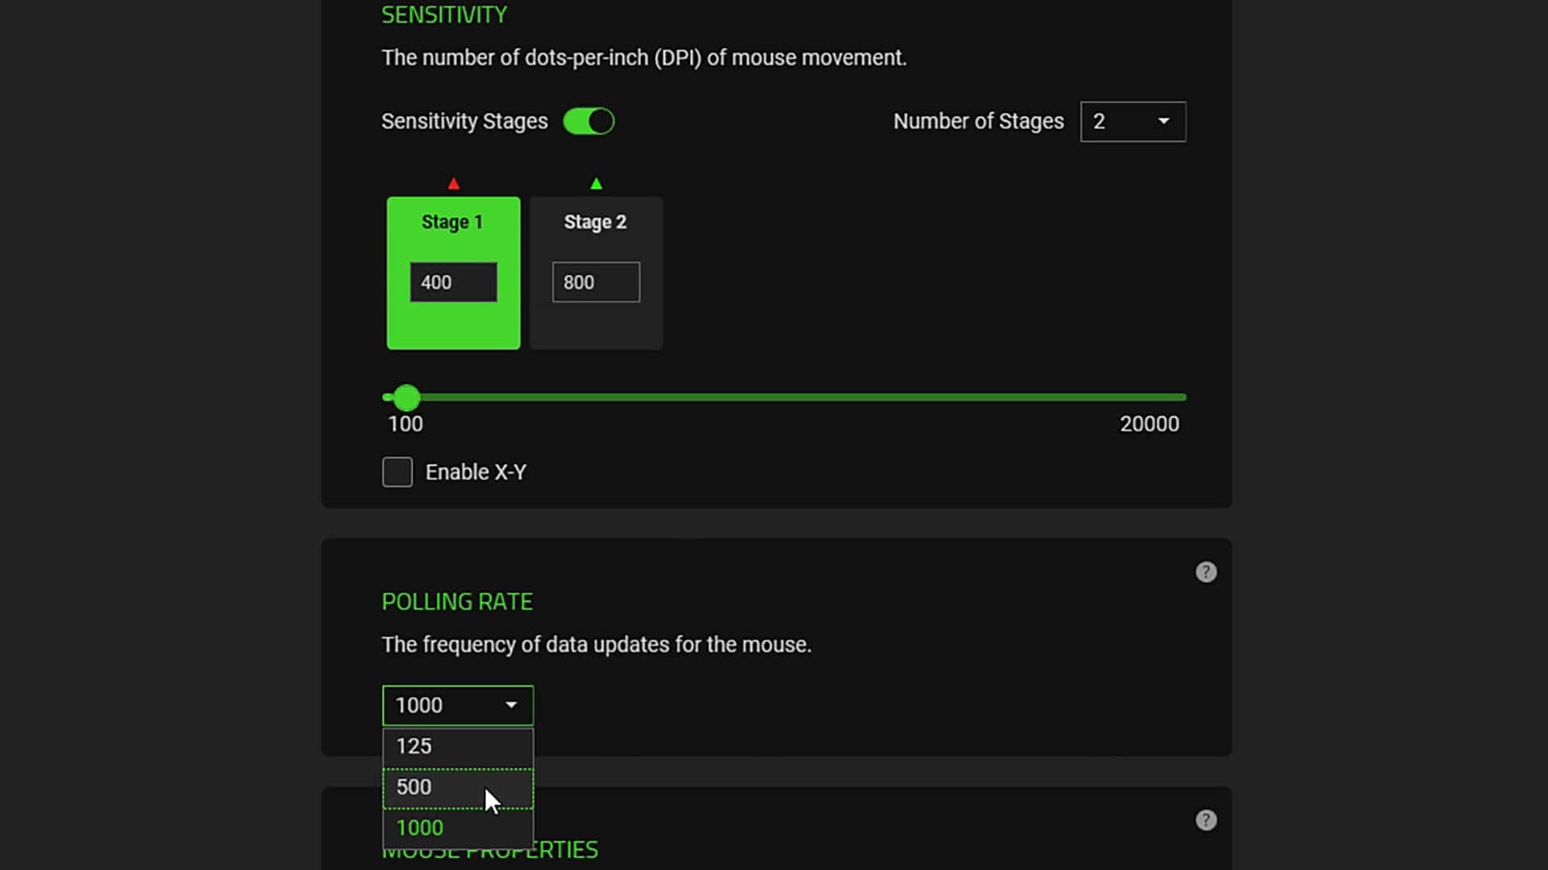Click the polling rate dropdown arrow
Image resolution: width=1548 pixels, height=870 pixels.
[510, 705]
